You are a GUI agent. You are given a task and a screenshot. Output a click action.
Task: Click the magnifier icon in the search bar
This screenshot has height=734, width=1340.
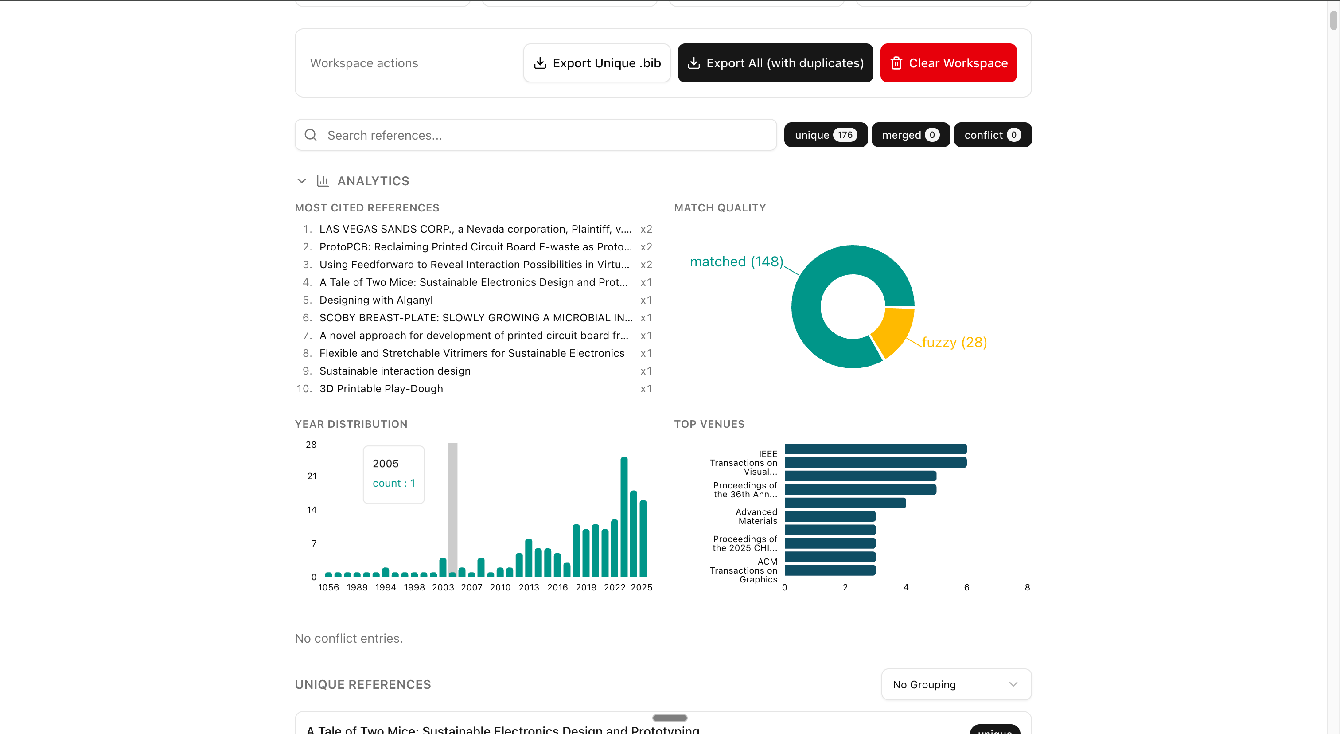click(311, 135)
